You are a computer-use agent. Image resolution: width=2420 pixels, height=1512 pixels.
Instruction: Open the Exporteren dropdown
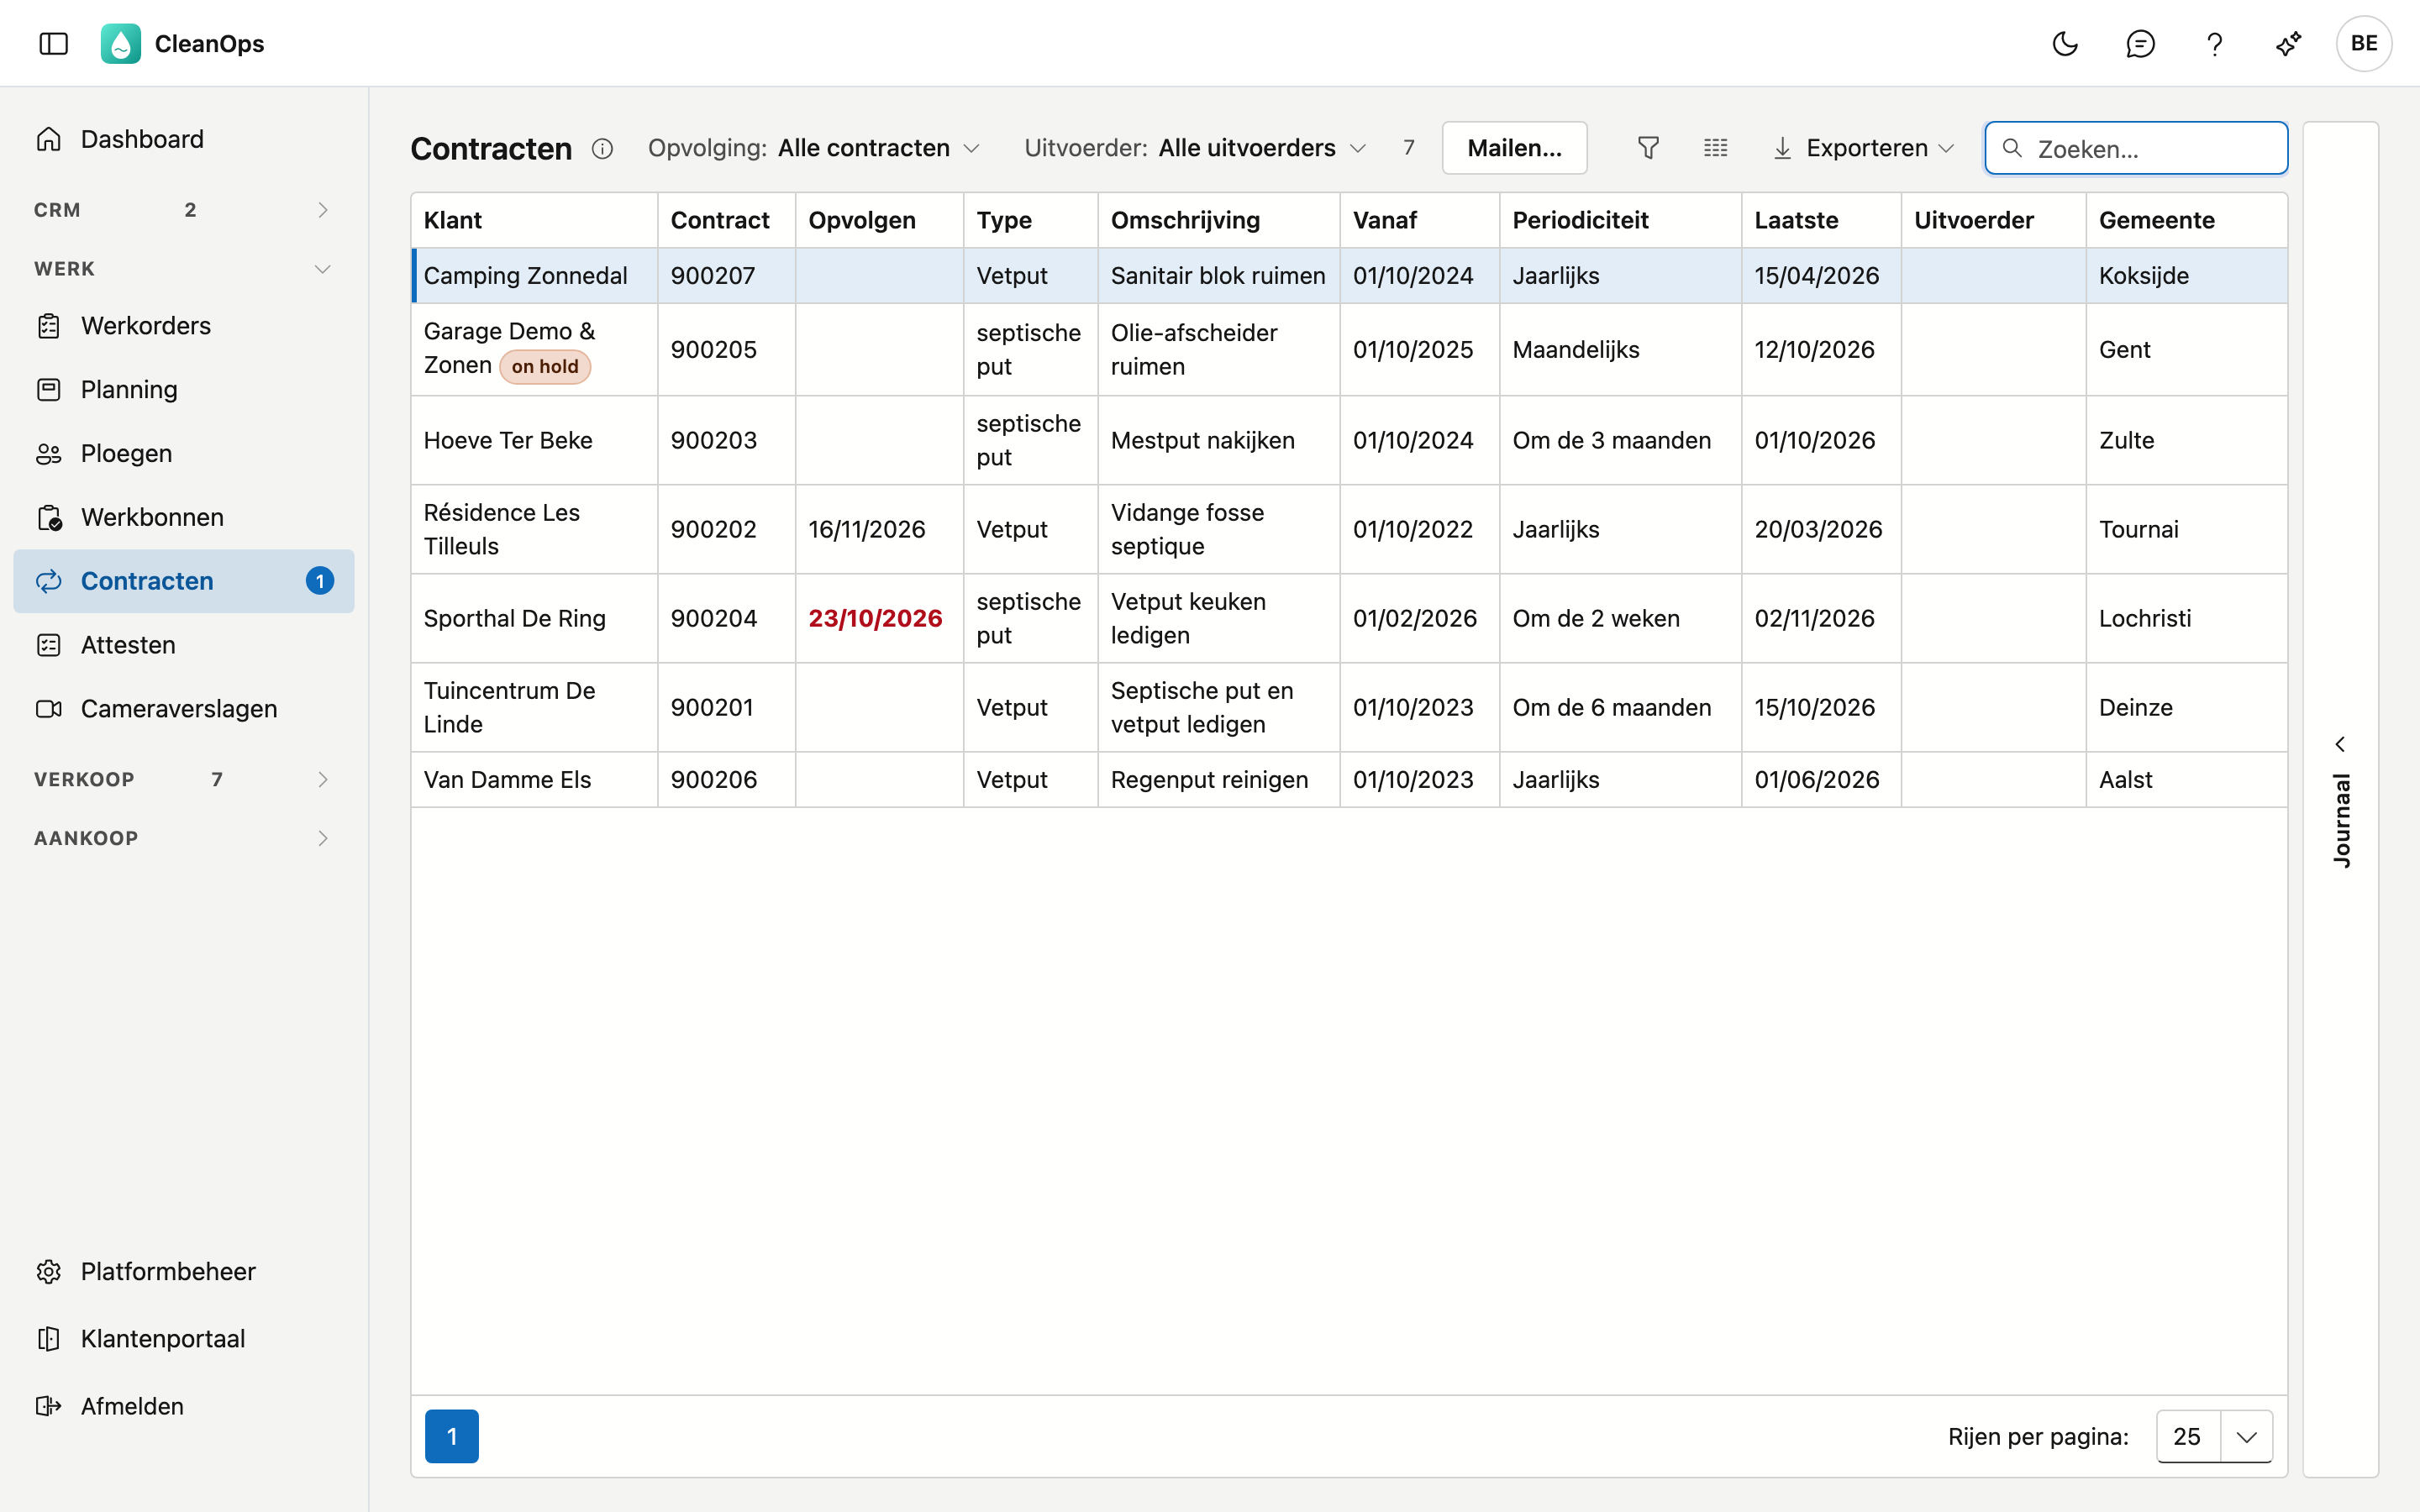point(1864,148)
